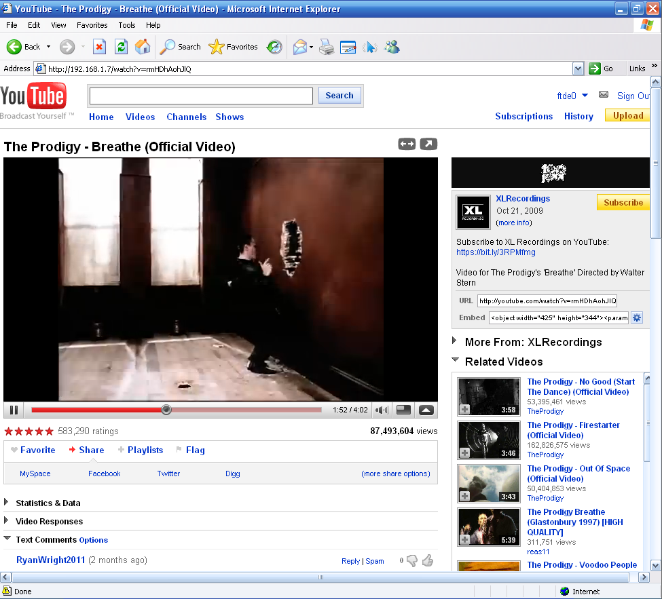The height and width of the screenshot is (599, 662).
Task: Click the Edit page toolbar icon
Action: (x=348, y=47)
